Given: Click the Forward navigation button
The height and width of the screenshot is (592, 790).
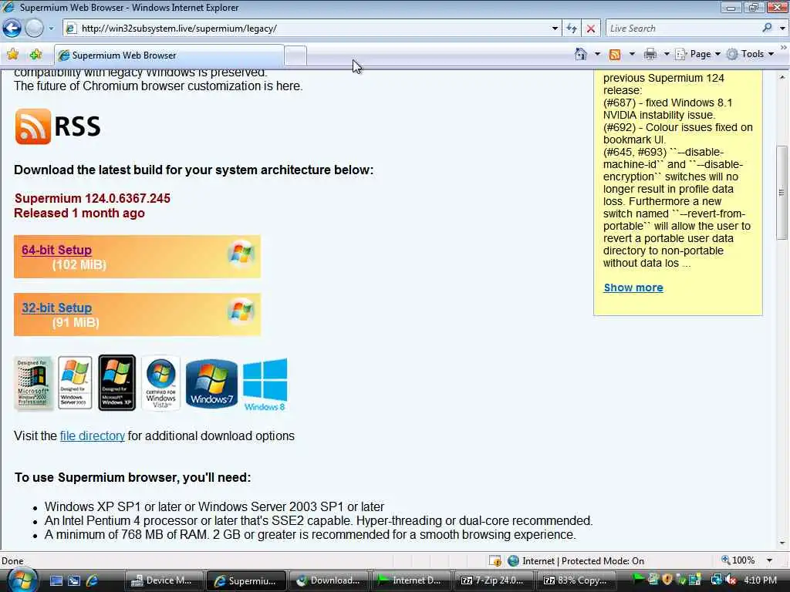Looking at the screenshot, I should coord(34,29).
